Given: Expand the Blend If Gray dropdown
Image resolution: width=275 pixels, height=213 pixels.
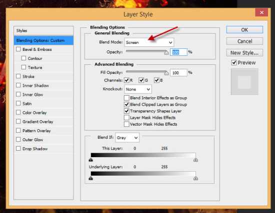Looking at the screenshot, I should coord(127,138).
